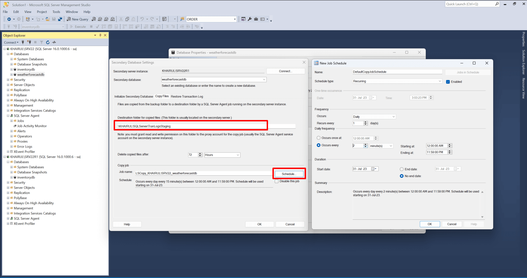Click the Disconnect icon in Object Explorer

29,42
